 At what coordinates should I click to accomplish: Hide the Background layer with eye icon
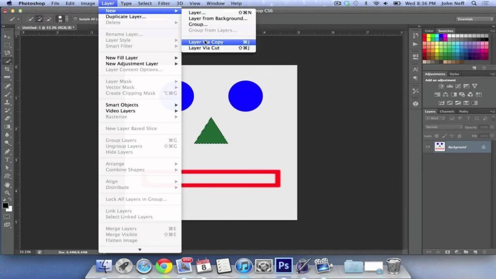428,147
